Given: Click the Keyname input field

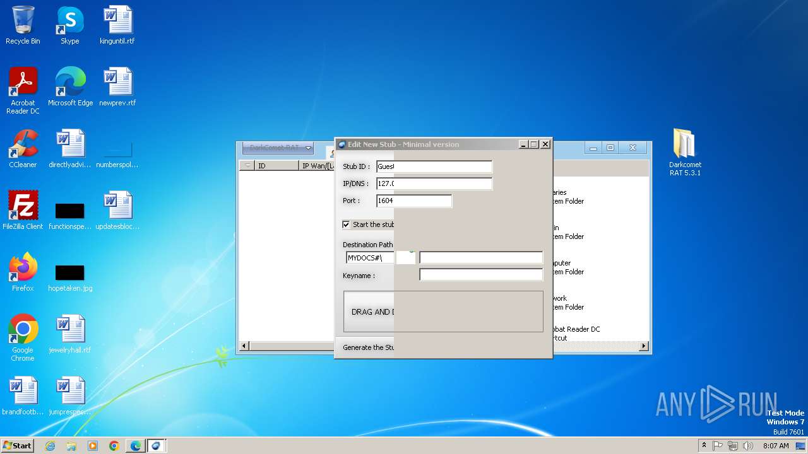Looking at the screenshot, I should (481, 274).
